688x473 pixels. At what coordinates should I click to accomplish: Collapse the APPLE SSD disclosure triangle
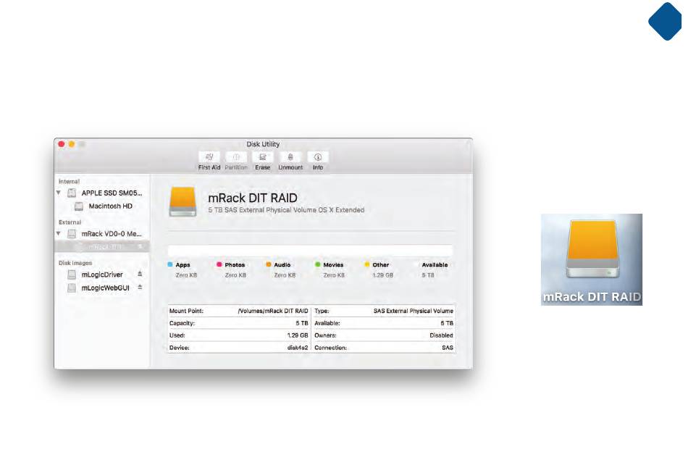[59, 193]
